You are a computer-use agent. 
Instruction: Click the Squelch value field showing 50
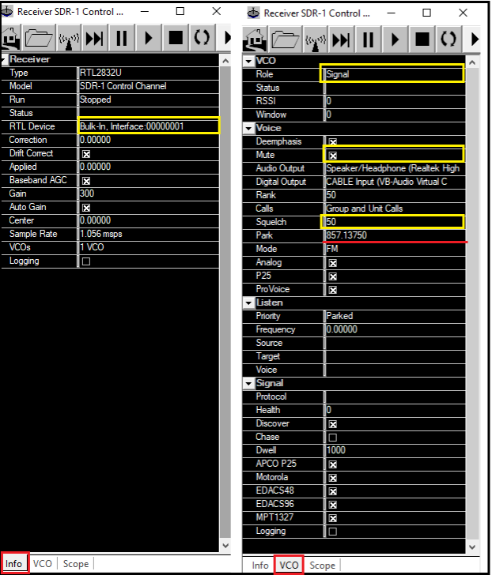point(393,222)
